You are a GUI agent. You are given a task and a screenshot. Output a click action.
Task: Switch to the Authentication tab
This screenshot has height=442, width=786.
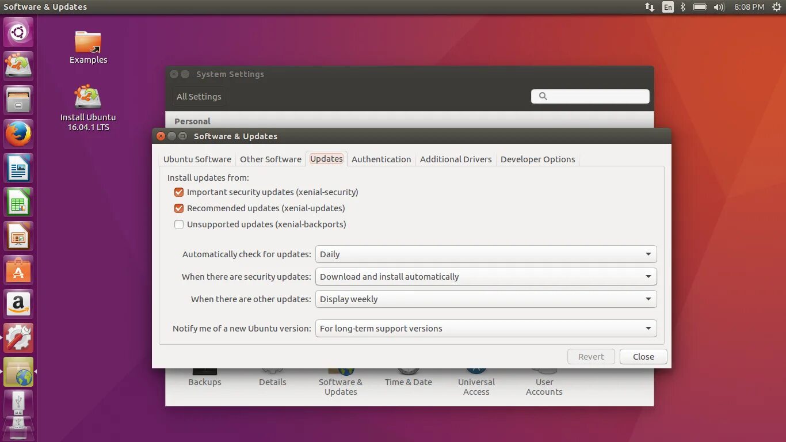tap(381, 159)
